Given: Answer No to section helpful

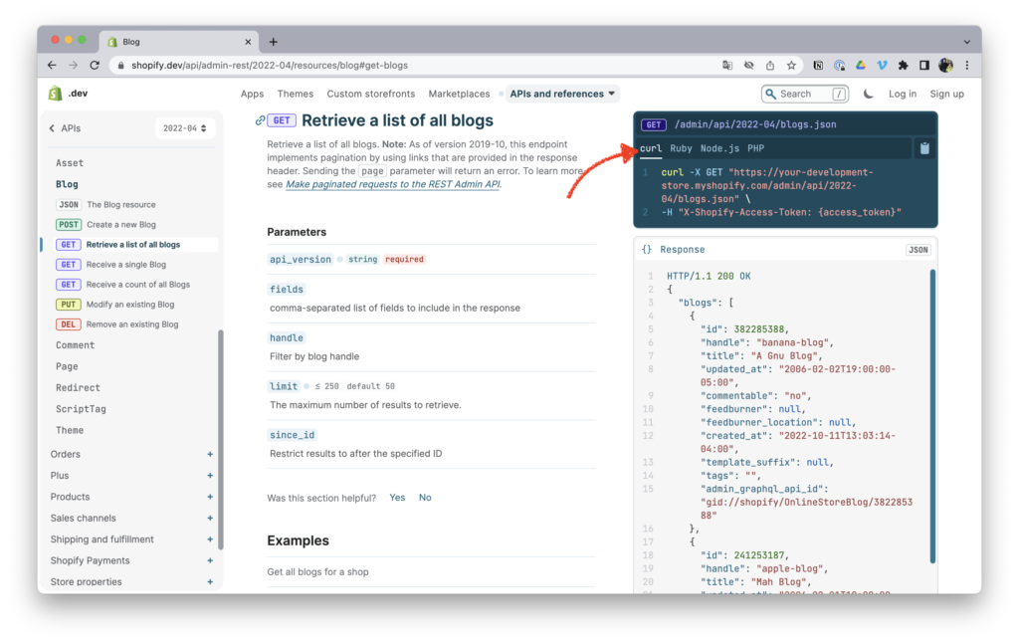Looking at the screenshot, I should tap(425, 498).
